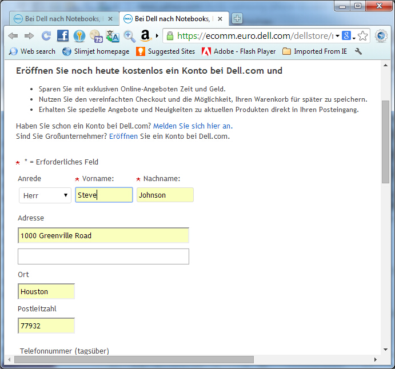Open the Imported From IE folder

(314, 51)
